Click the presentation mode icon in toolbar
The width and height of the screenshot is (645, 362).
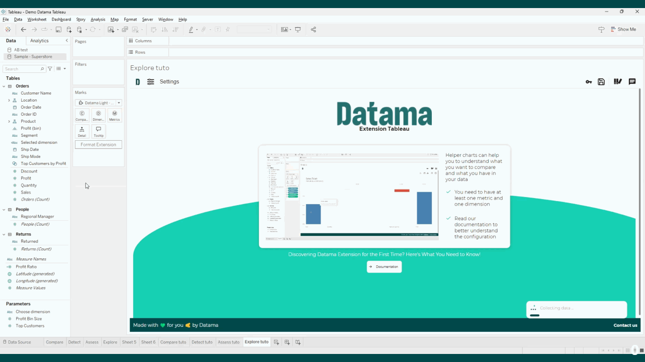(x=298, y=30)
